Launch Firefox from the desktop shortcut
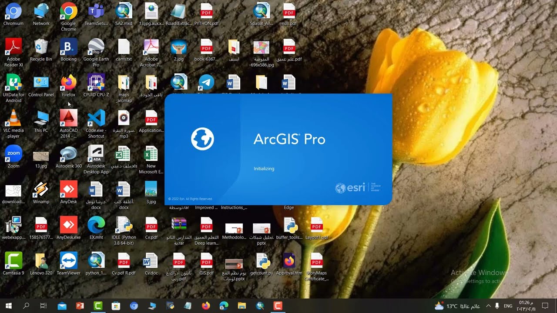This screenshot has width=557, height=313. tap(69, 86)
